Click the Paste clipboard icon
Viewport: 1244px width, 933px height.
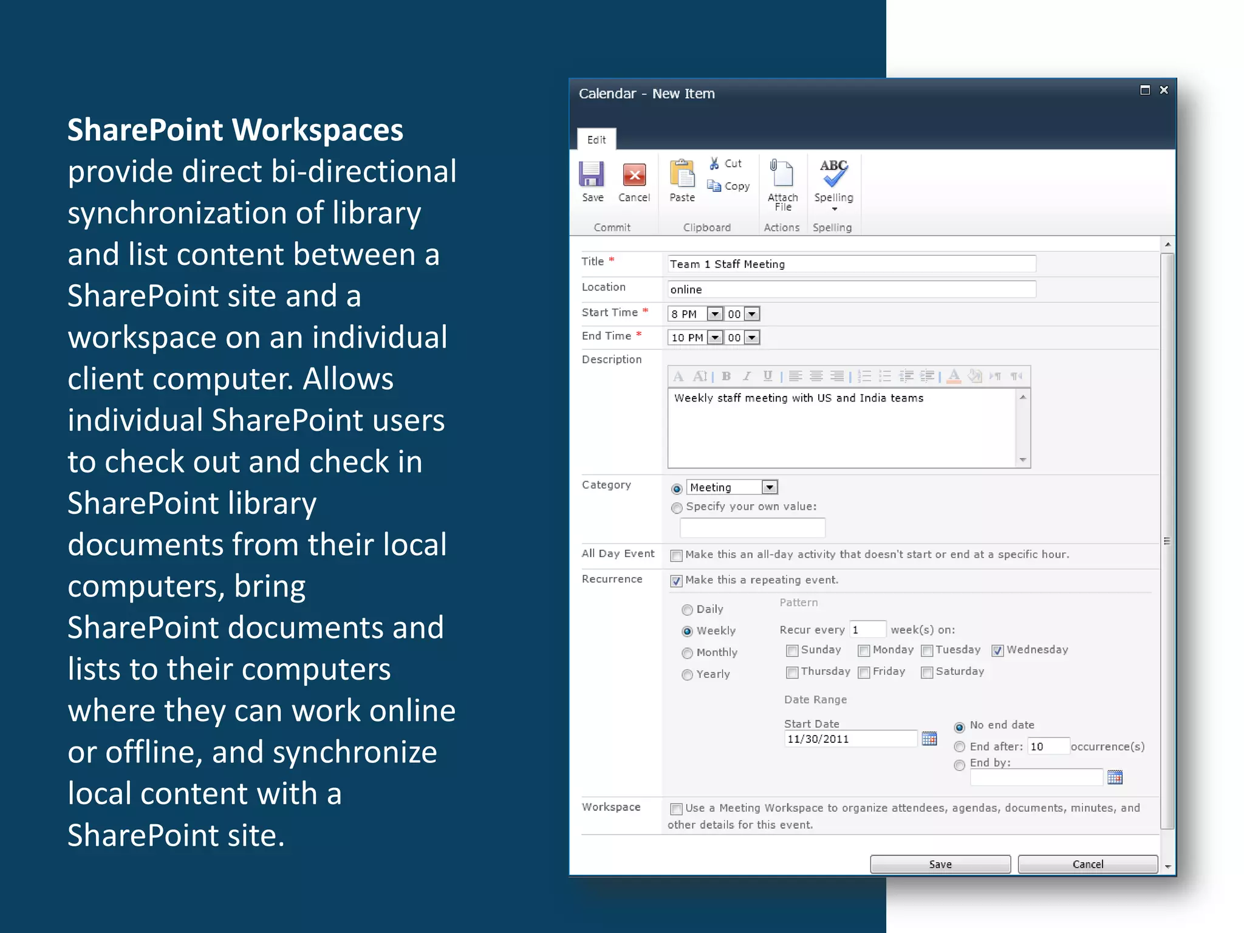coord(682,174)
